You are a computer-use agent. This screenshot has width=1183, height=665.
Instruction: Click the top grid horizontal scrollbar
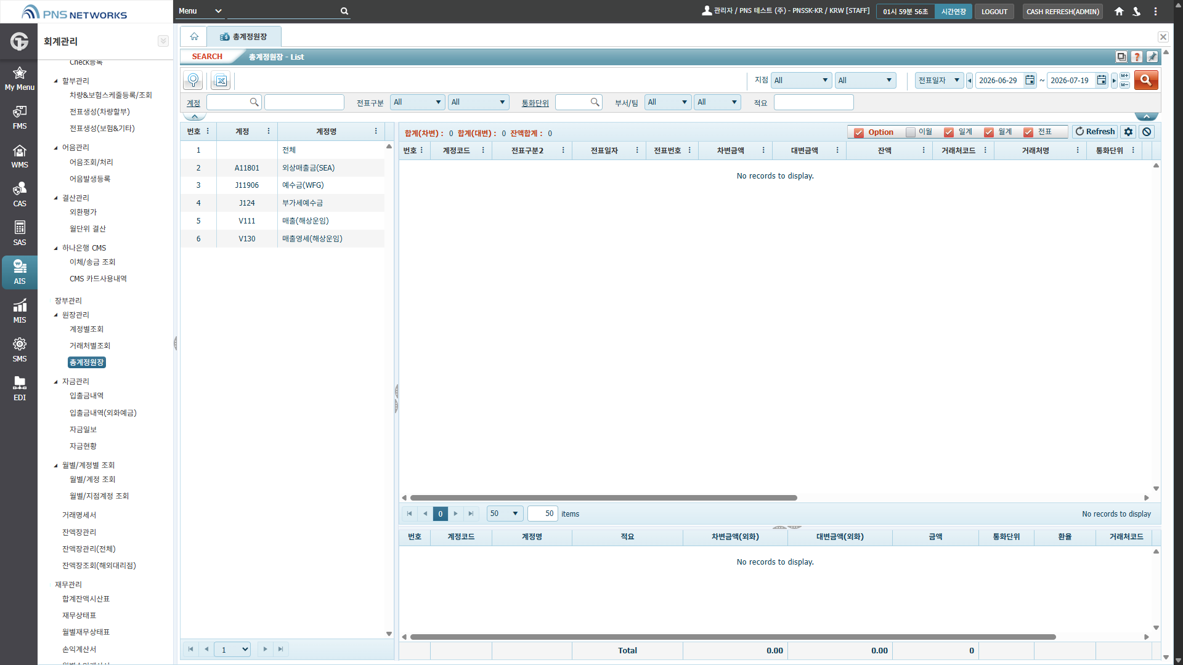[x=604, y=498]
